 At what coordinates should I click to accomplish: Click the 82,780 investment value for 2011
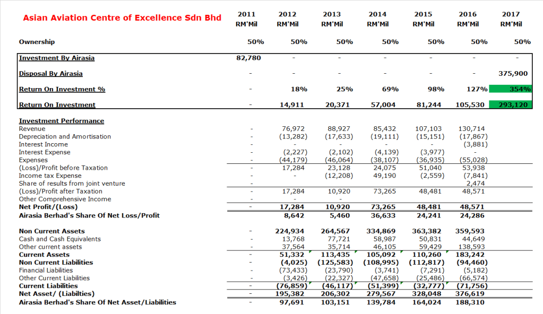248,58
